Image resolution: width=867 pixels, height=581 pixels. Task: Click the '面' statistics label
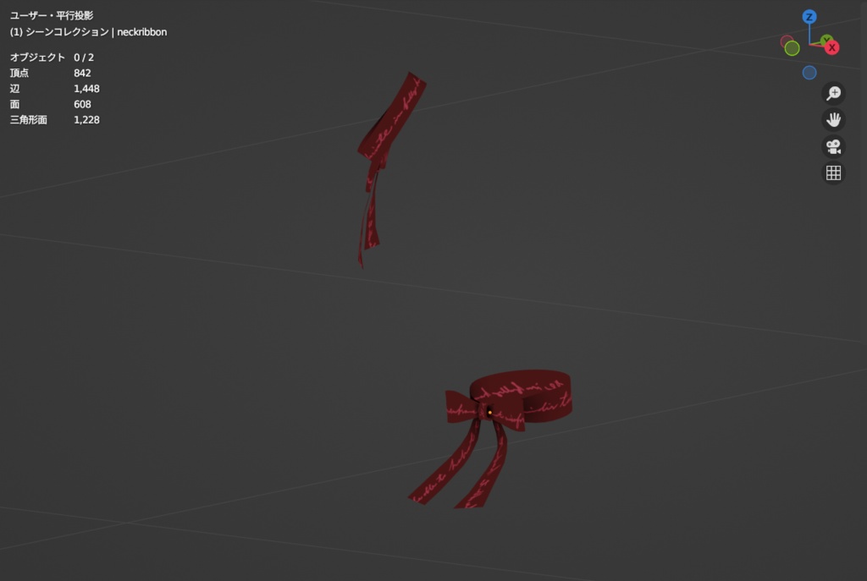[x=14, y=104]
